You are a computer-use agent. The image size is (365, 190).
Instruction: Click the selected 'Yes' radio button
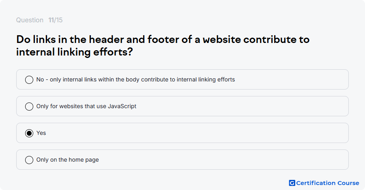(x=29, y=133)
